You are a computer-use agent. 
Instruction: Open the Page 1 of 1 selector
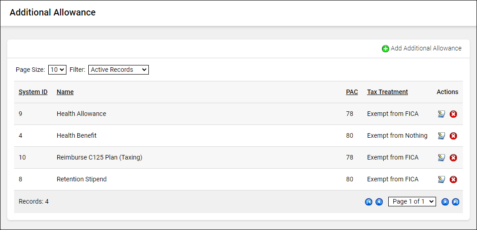[x=412, y=201]
